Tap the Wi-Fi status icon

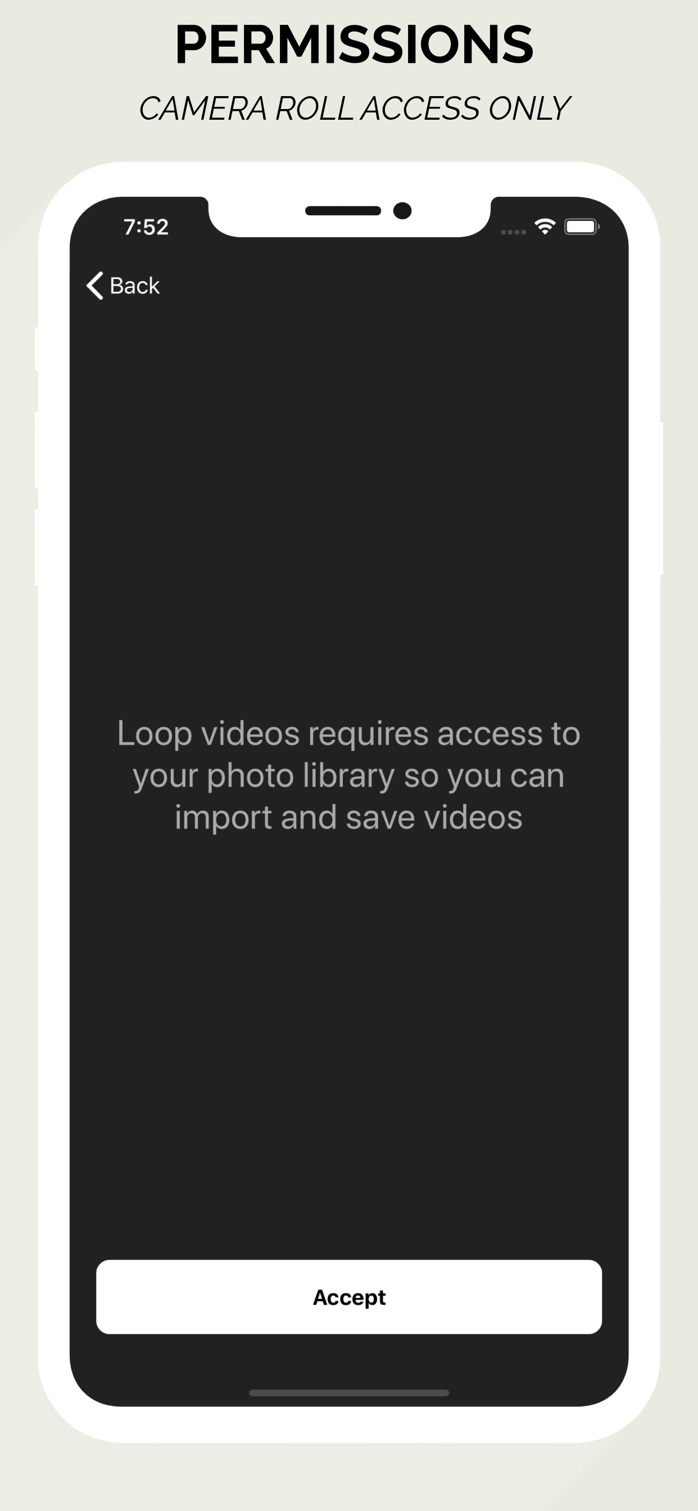click(x=545, y=227)
